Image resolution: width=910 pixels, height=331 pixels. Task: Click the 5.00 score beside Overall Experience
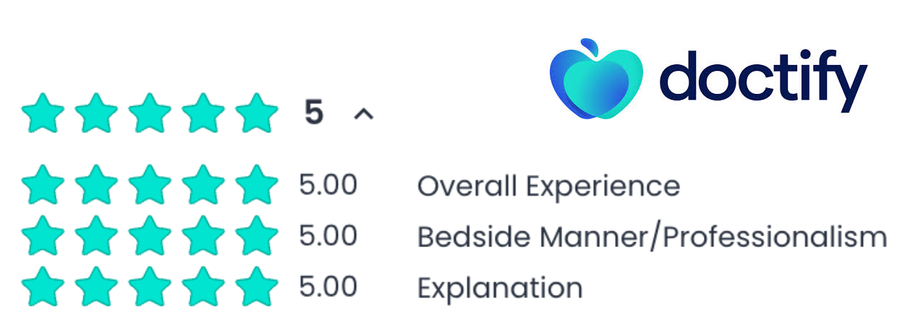[x=328, y=186]
